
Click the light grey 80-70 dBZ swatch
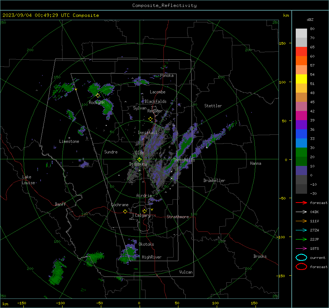coord(301,33)
